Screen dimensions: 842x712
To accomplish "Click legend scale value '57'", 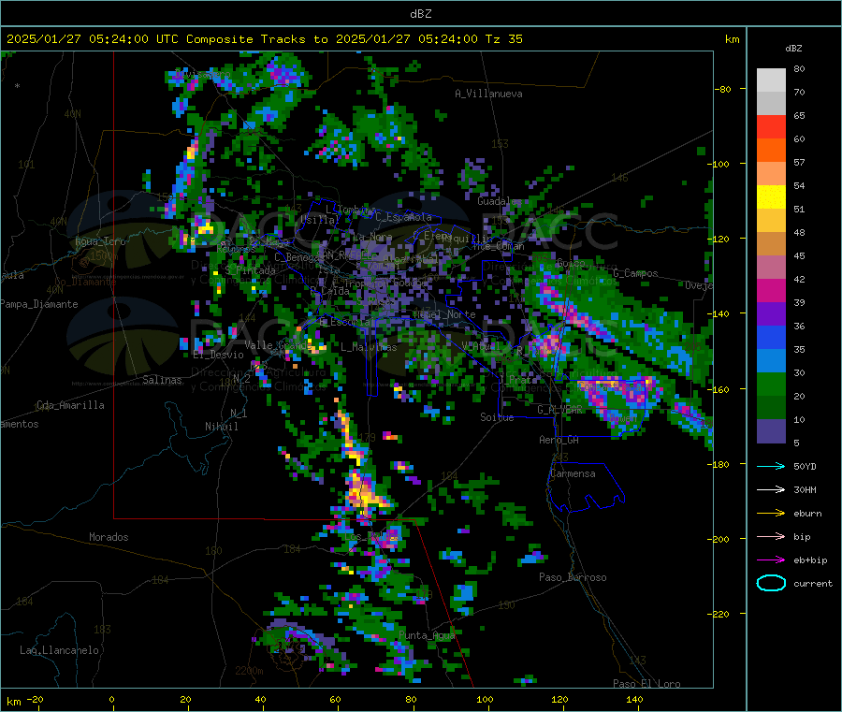I will pos(799,162).
